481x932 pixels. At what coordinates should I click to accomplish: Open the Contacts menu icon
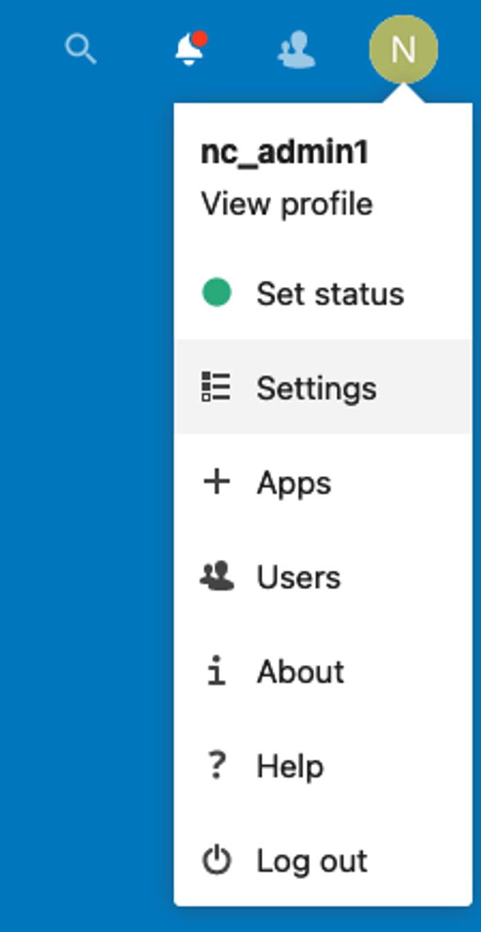[x=297, y=49]
